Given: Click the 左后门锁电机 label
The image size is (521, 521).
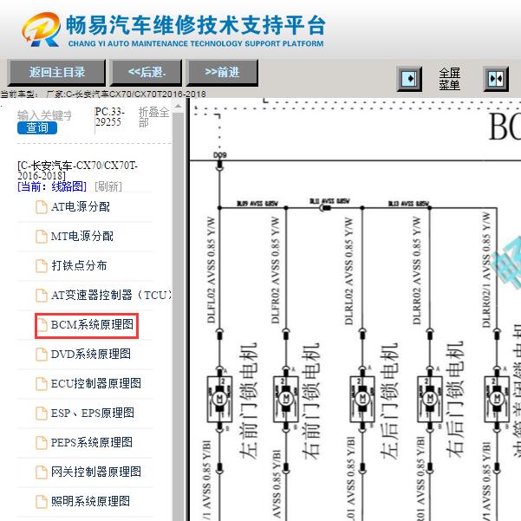Looking at the screenshot, I should 388,401.
